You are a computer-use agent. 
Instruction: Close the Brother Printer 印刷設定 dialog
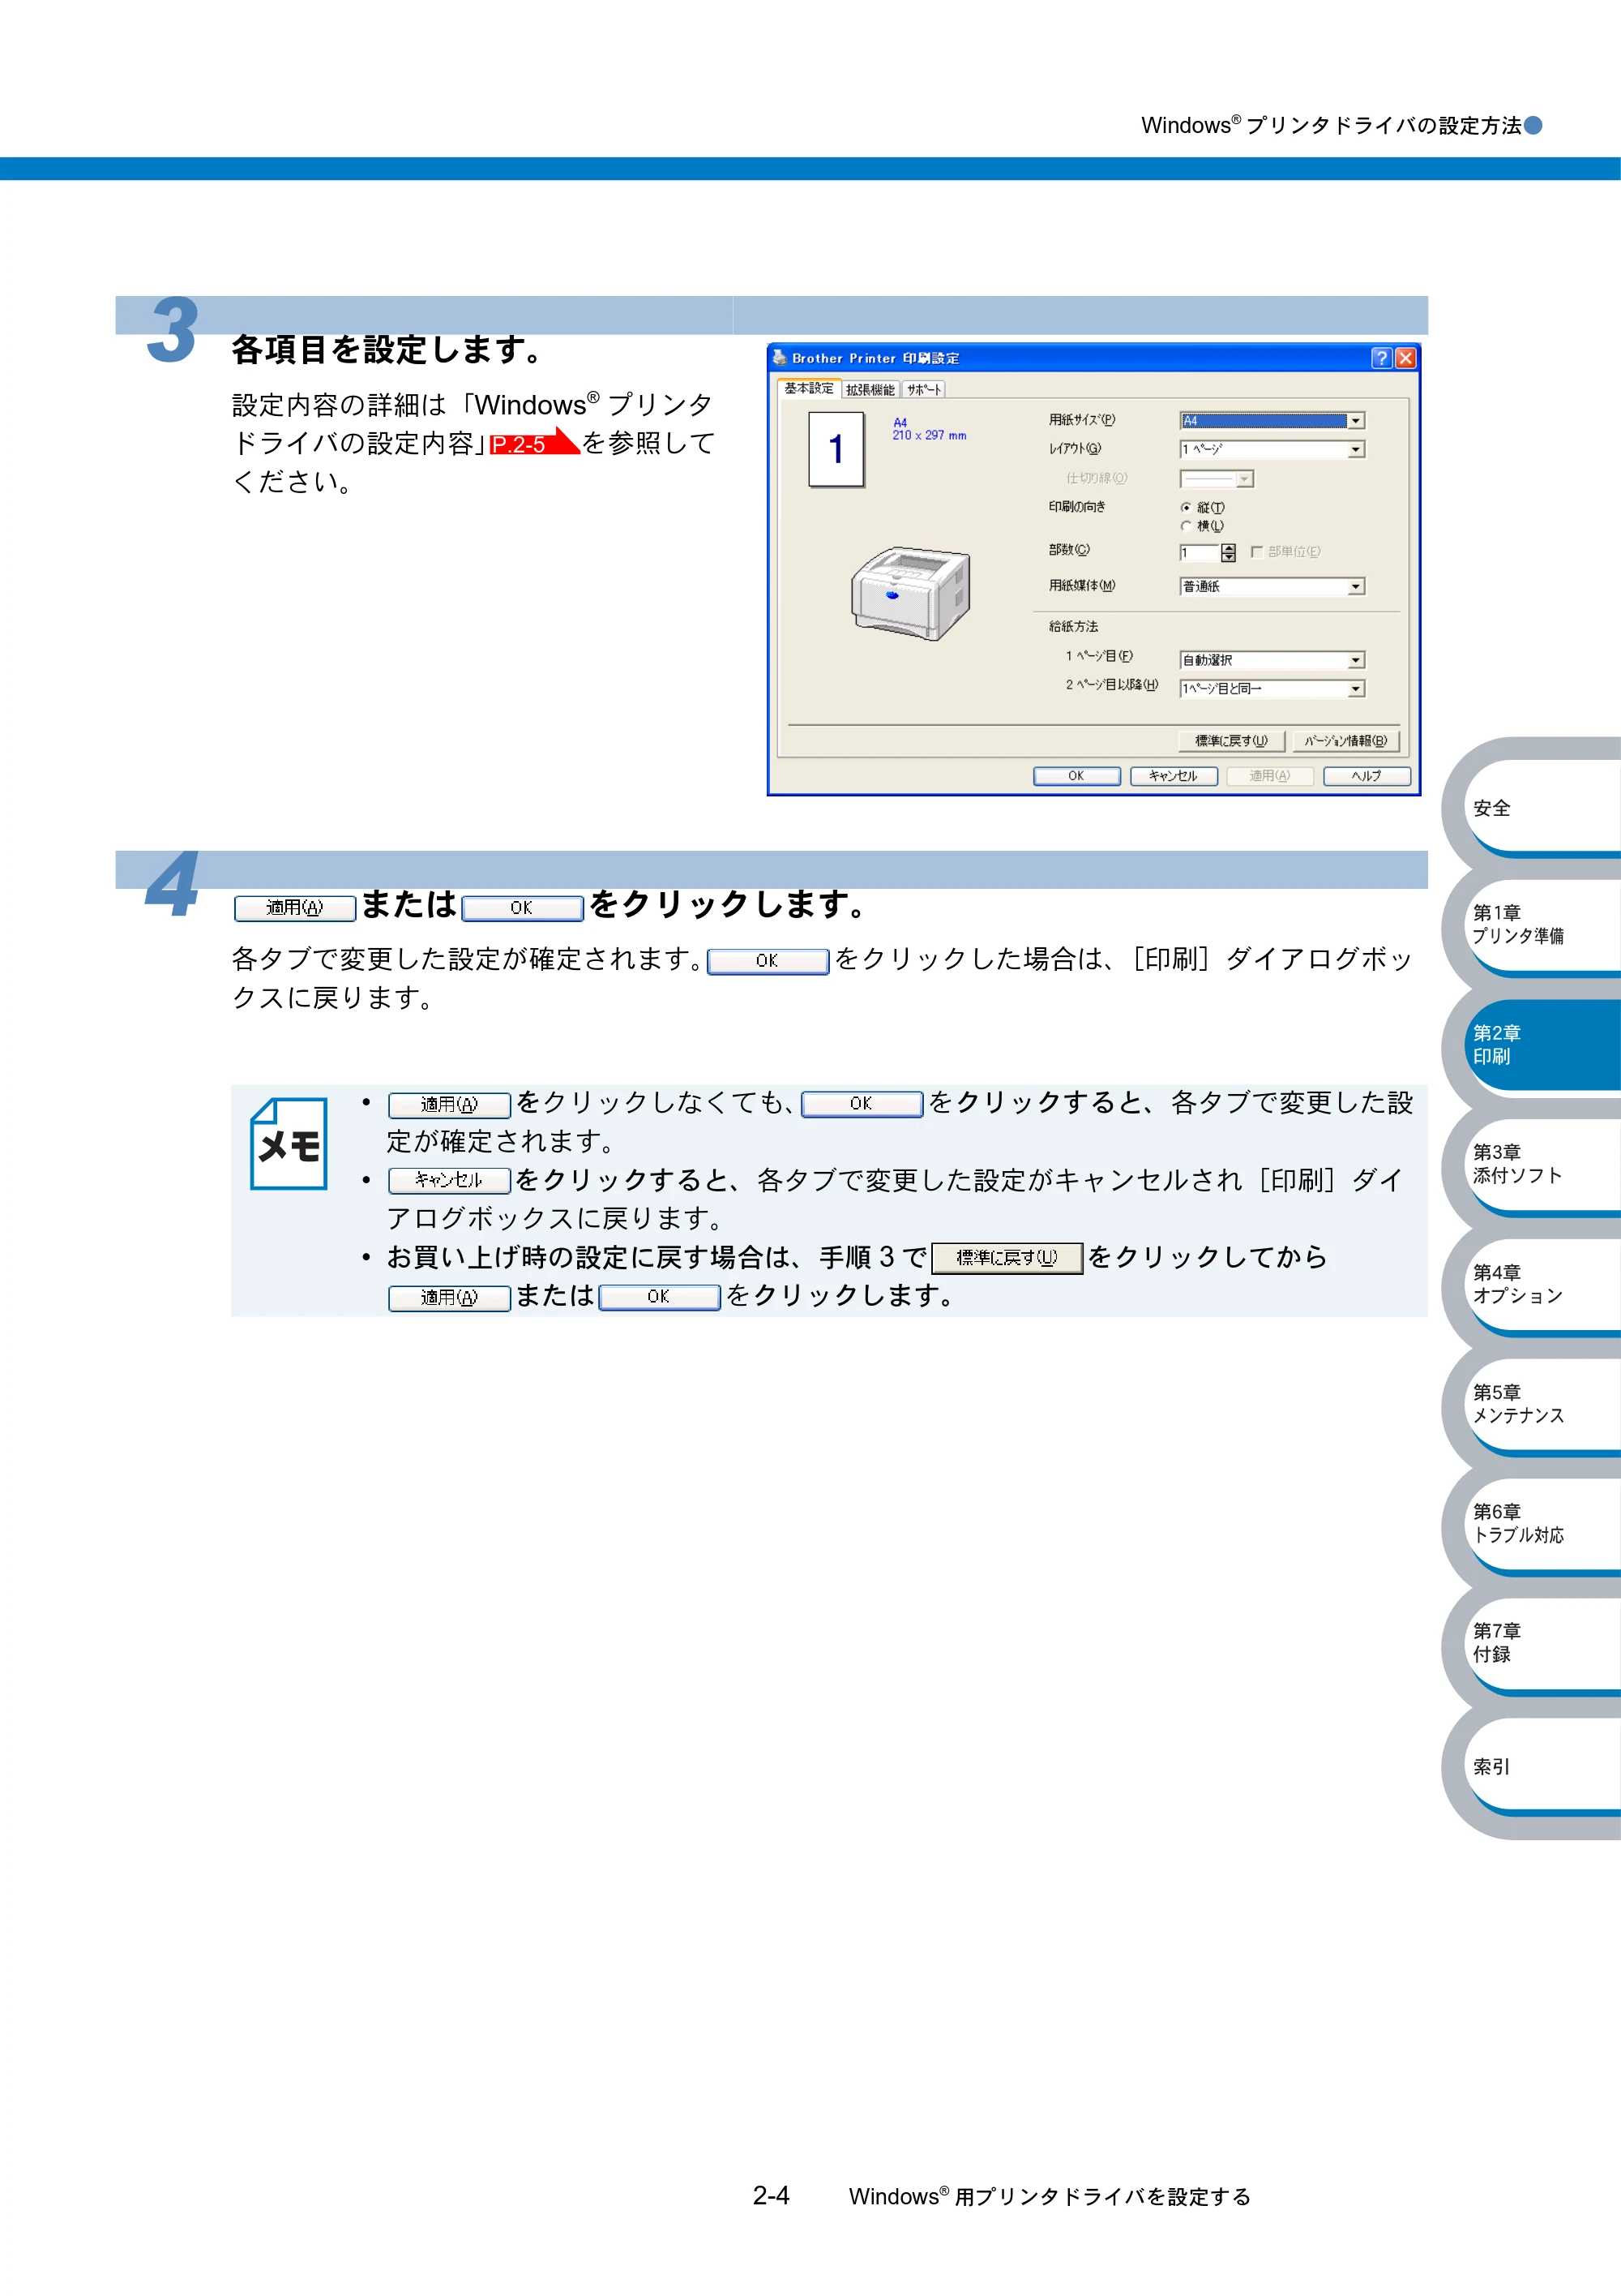pos(1405,358)
